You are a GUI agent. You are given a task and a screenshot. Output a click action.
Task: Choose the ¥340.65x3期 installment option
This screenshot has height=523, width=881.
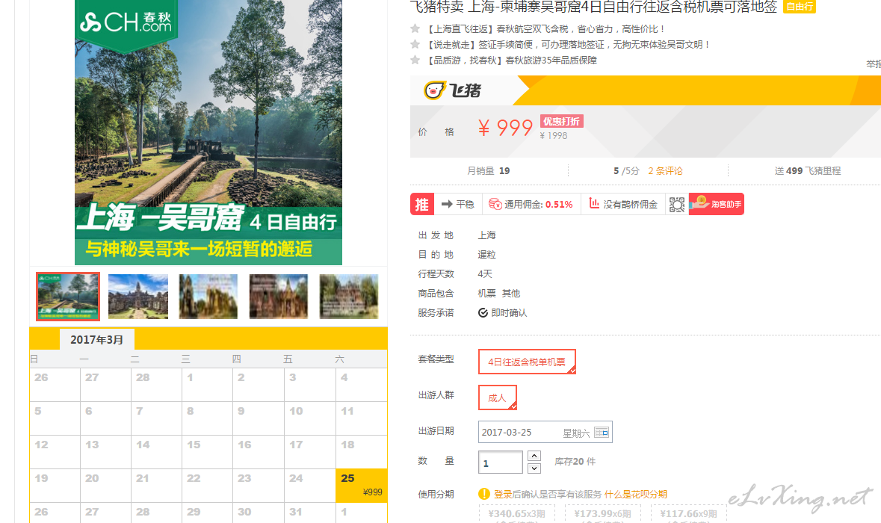(x=517, y=513)
